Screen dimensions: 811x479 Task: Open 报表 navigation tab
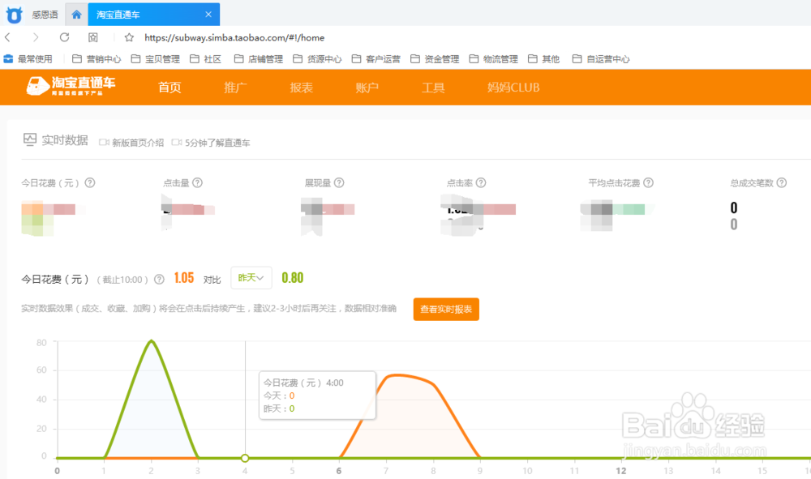pos(301,88)
